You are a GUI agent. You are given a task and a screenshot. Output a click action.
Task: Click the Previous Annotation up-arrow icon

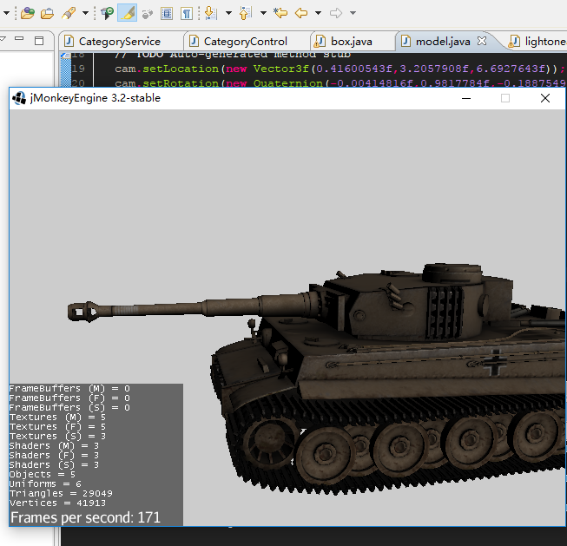point(246,13)
